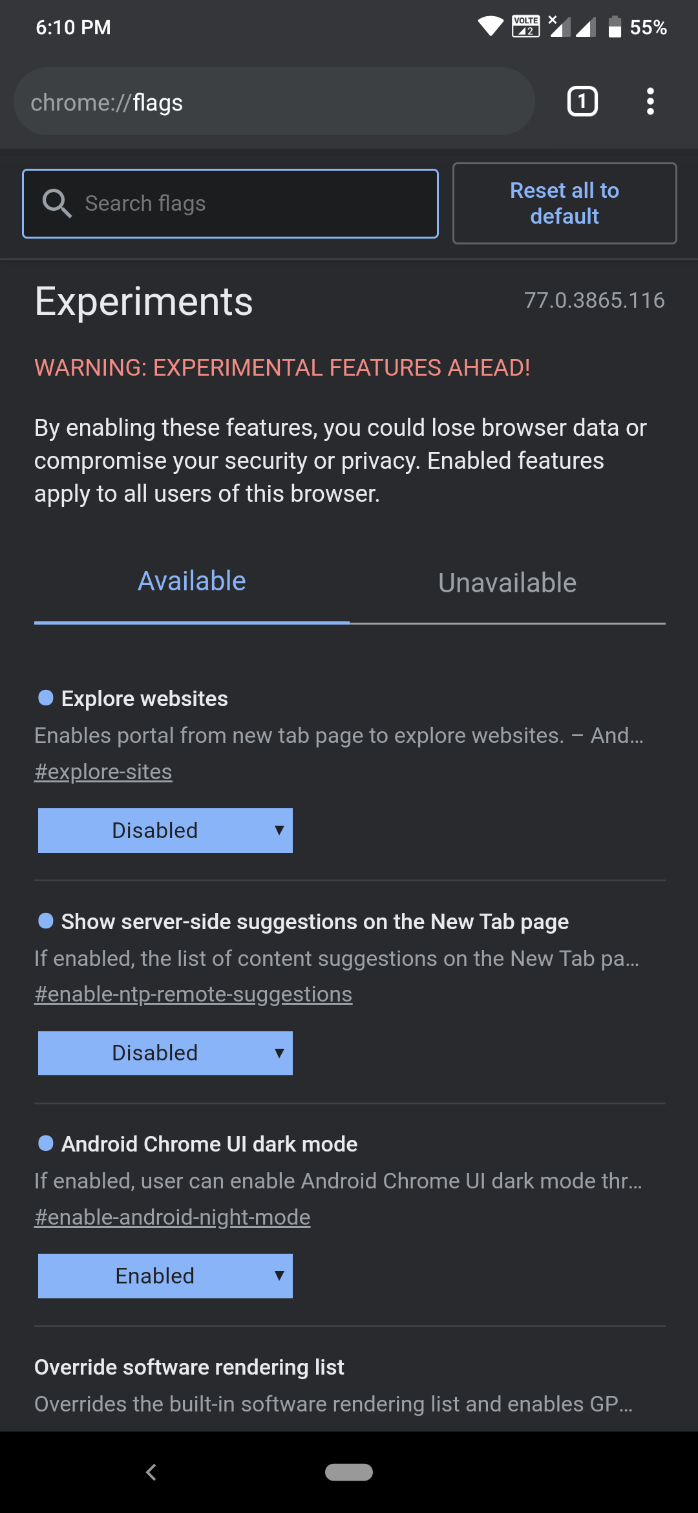This screenshot has width=698, height=1513.
Task: Tap the blue dot beside server-side suggestions
Action: tap(45, 921)
